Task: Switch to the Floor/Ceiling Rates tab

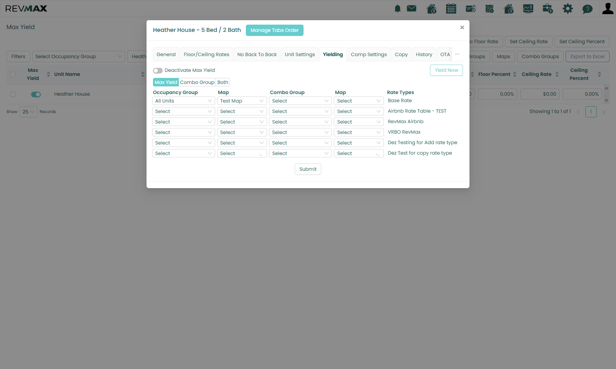Action: click(x=207, y=55)
